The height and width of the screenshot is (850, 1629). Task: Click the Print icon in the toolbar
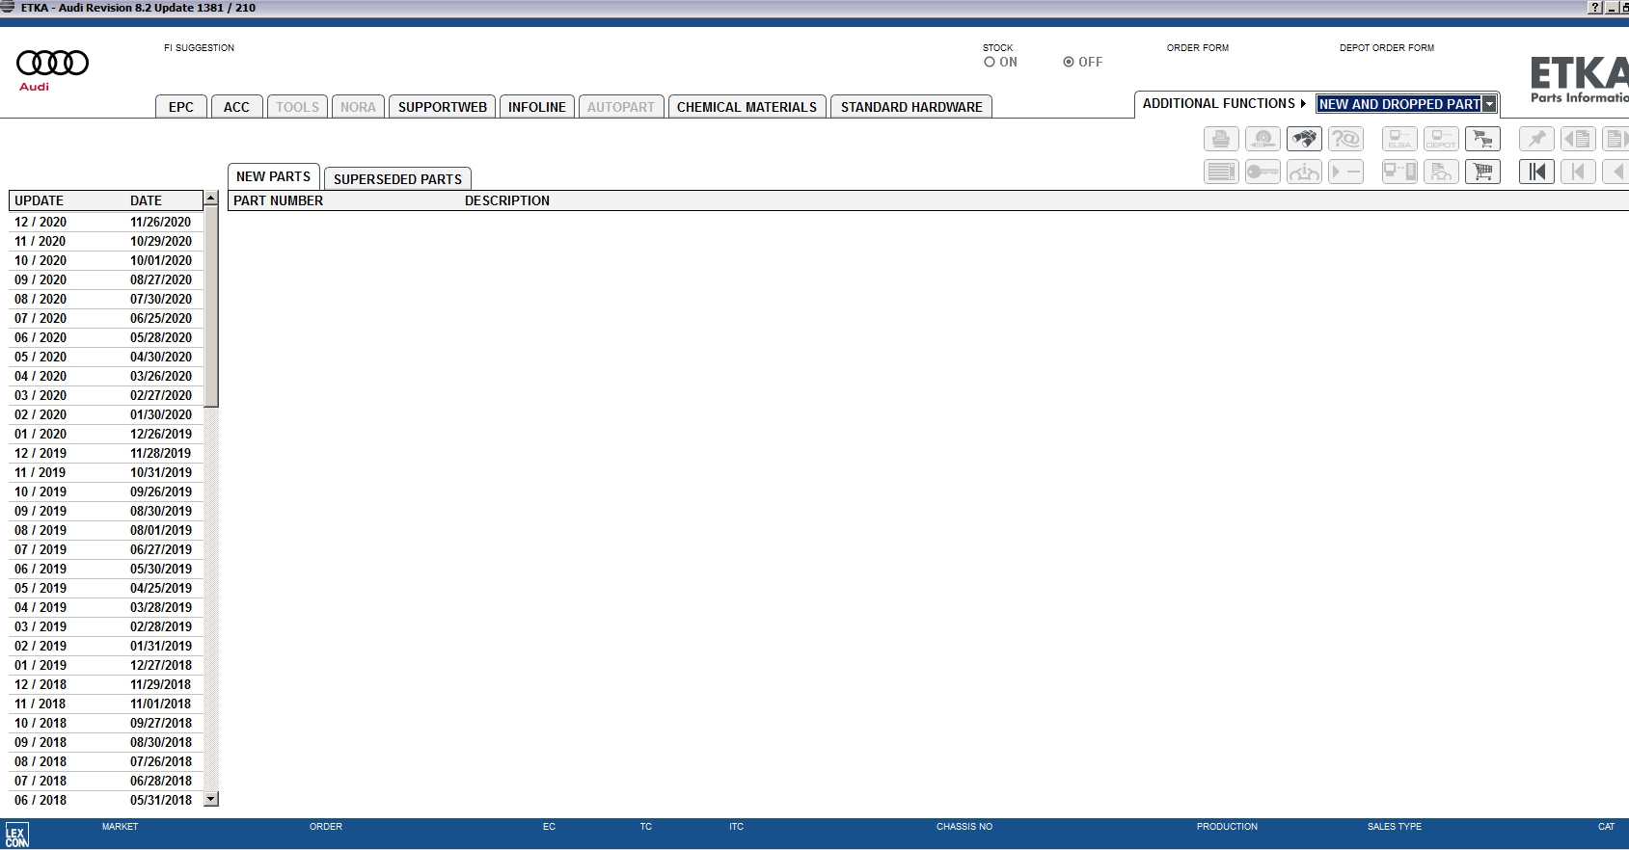click(1221, 139)
